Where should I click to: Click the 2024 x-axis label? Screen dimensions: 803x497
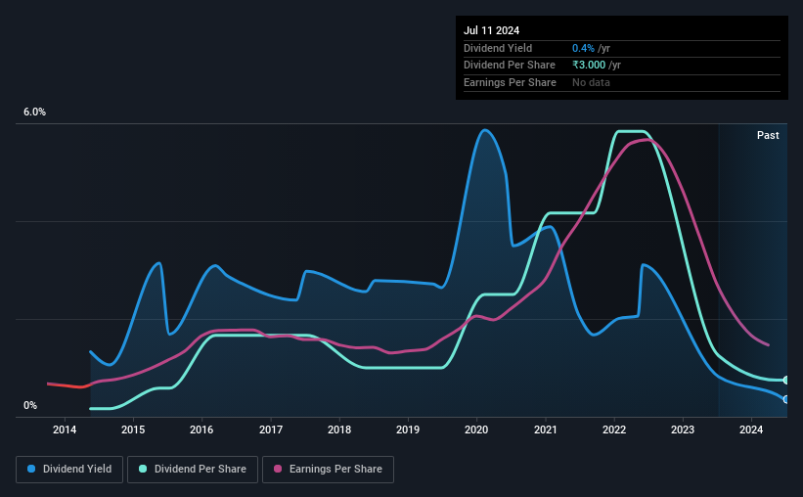[751, 429]
